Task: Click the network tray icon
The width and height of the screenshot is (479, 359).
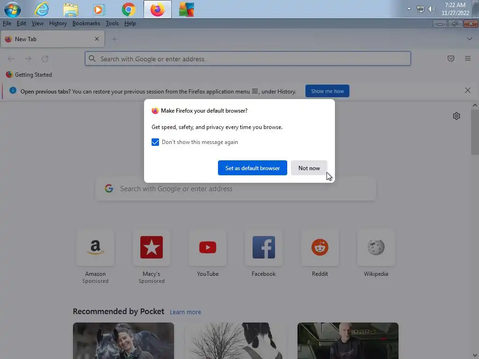Action: click(421, 9)
